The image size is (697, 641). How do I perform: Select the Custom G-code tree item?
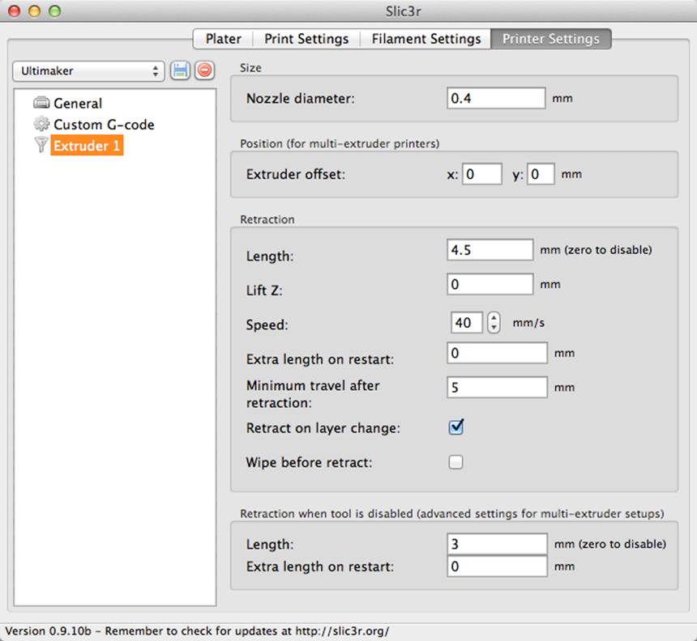(x=104, y=125)
